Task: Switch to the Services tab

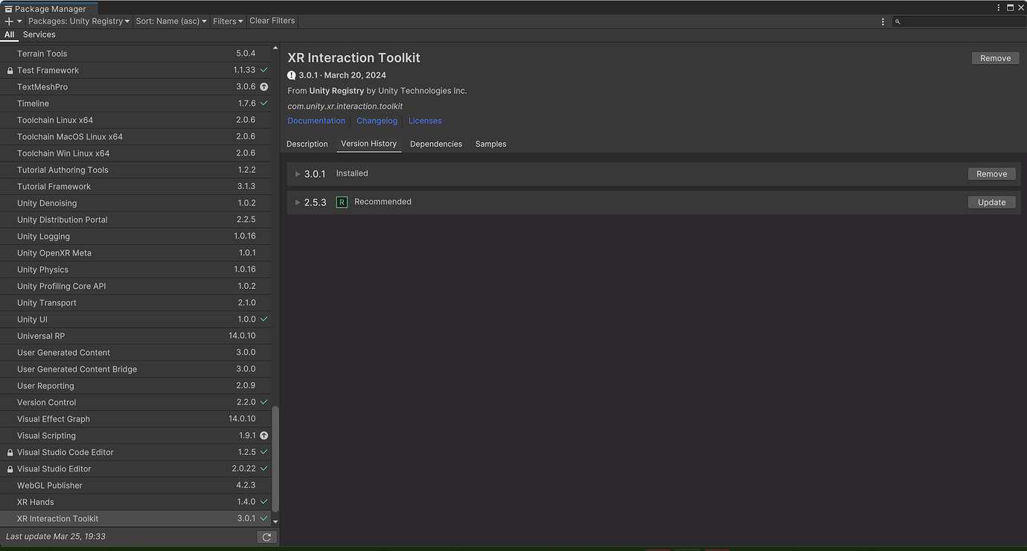Action: point(39,34)
